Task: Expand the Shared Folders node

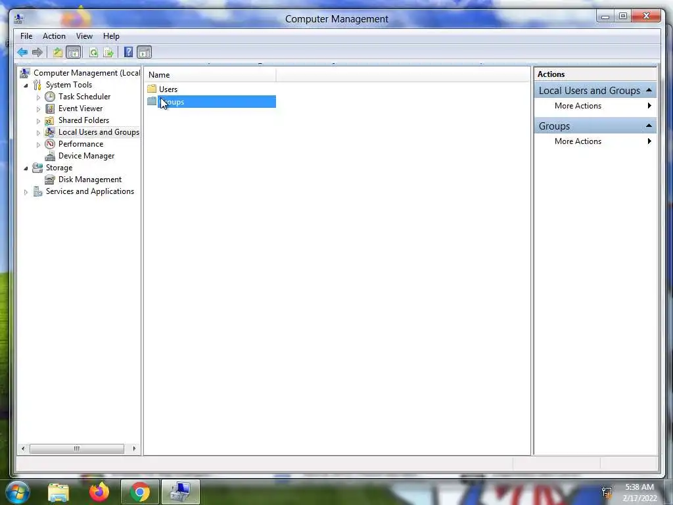Action: pos(38,121)
